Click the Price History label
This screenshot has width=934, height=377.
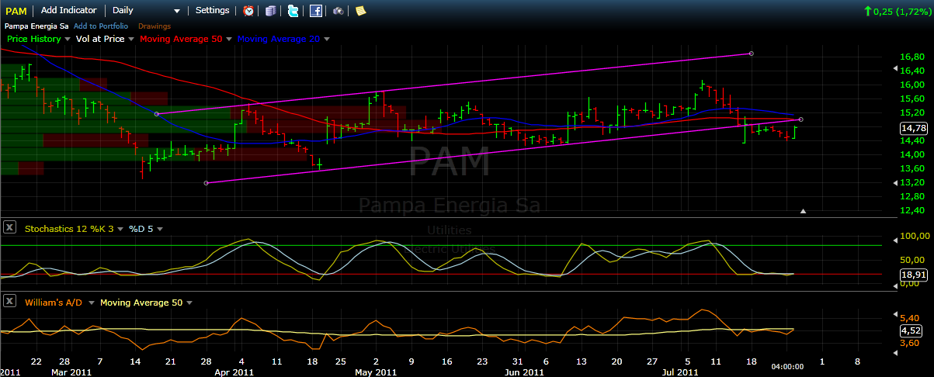(x=33, y=39)
